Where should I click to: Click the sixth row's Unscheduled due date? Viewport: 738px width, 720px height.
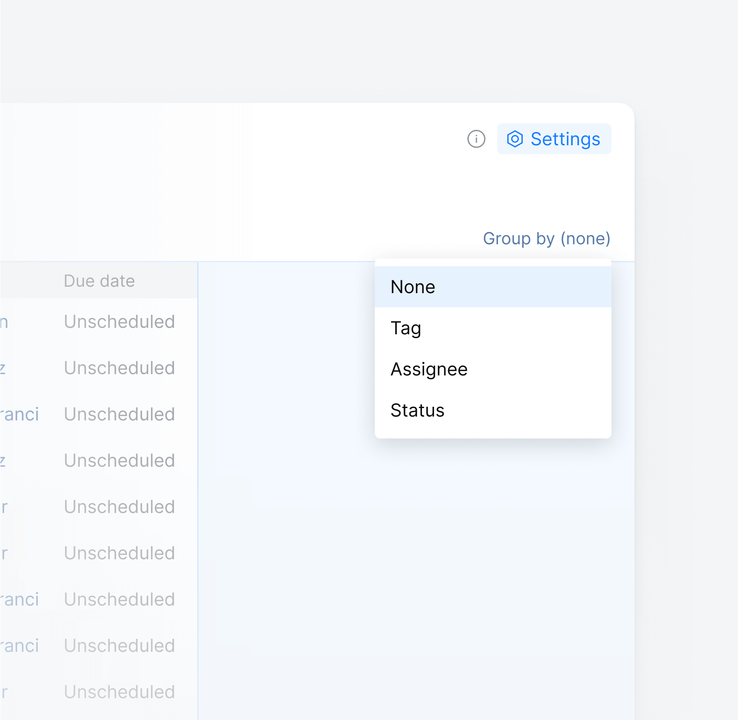coord(119,553)
